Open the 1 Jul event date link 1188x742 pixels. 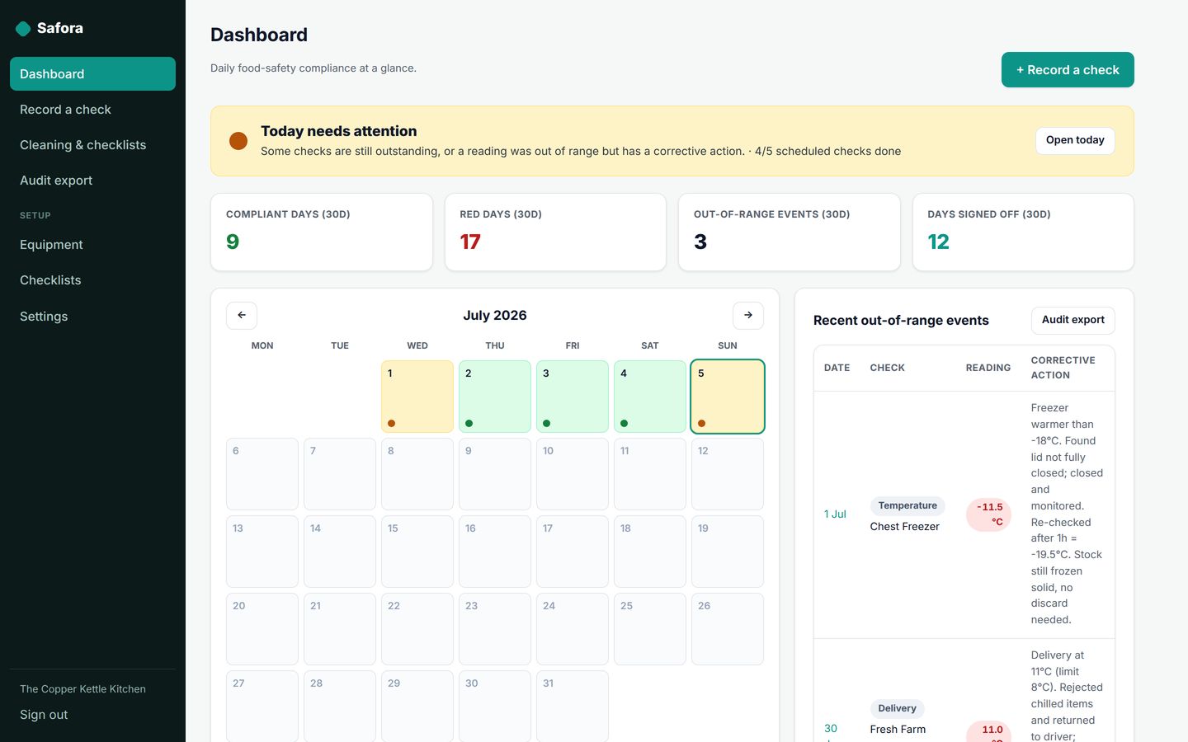(835, 514)
